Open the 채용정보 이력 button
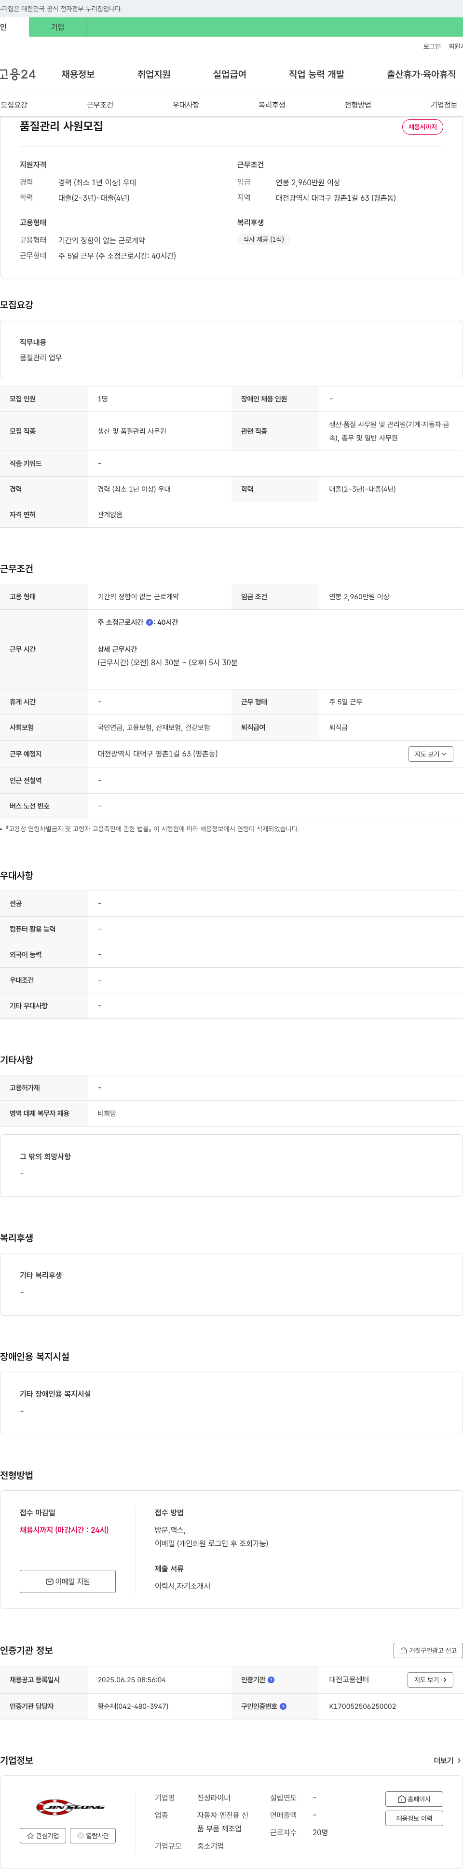Image resolution: width=463 pixels, height=1869 pixels. click(414, 1818)
